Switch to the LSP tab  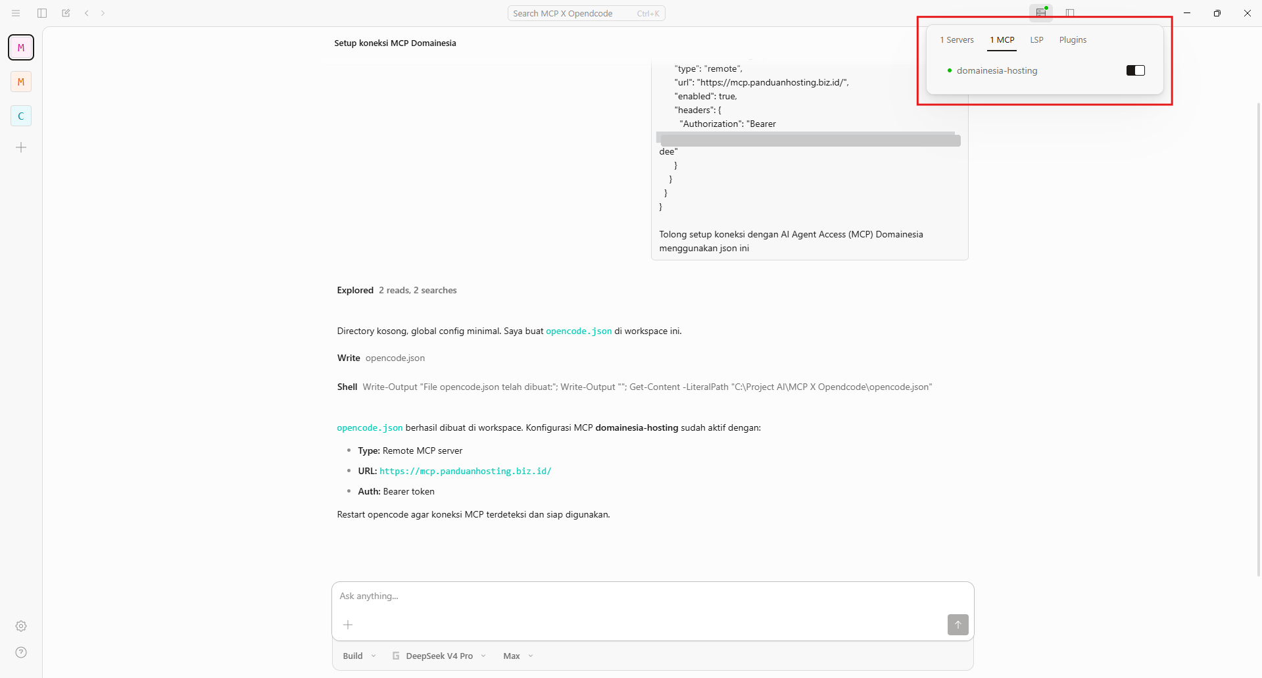click(1036, 40)
